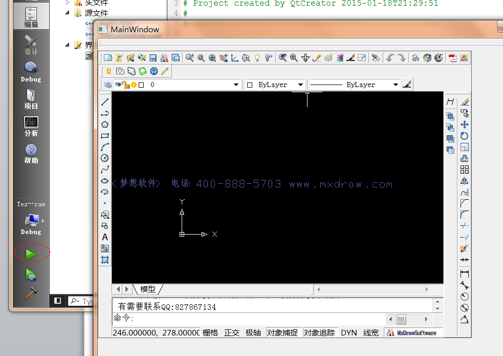This screenshot has width=503, height=356.
Task: Select the Rectangle drawing tool
Action: tap(105, 136)
